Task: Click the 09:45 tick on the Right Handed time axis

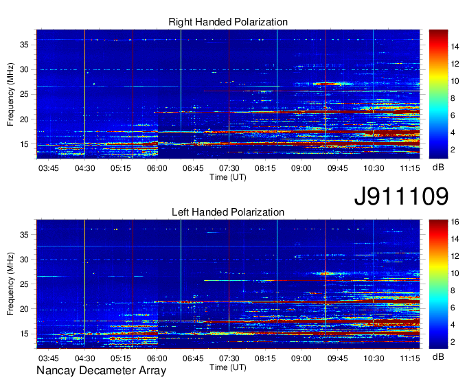Action: [337, 168]
